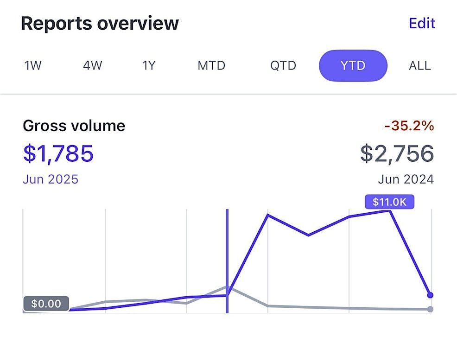
Task: Tap the Jun 2024 comparison period label
Action: tap(406, 179)
